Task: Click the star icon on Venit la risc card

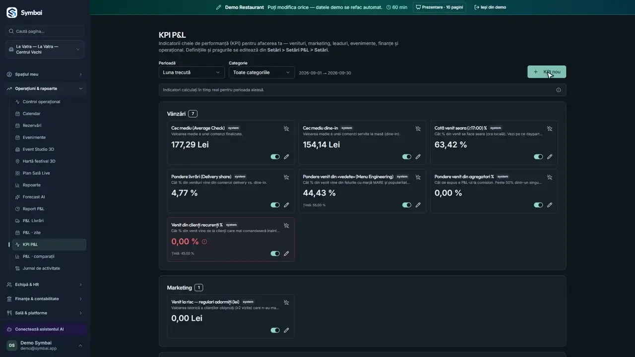Action: click(286, 302)
